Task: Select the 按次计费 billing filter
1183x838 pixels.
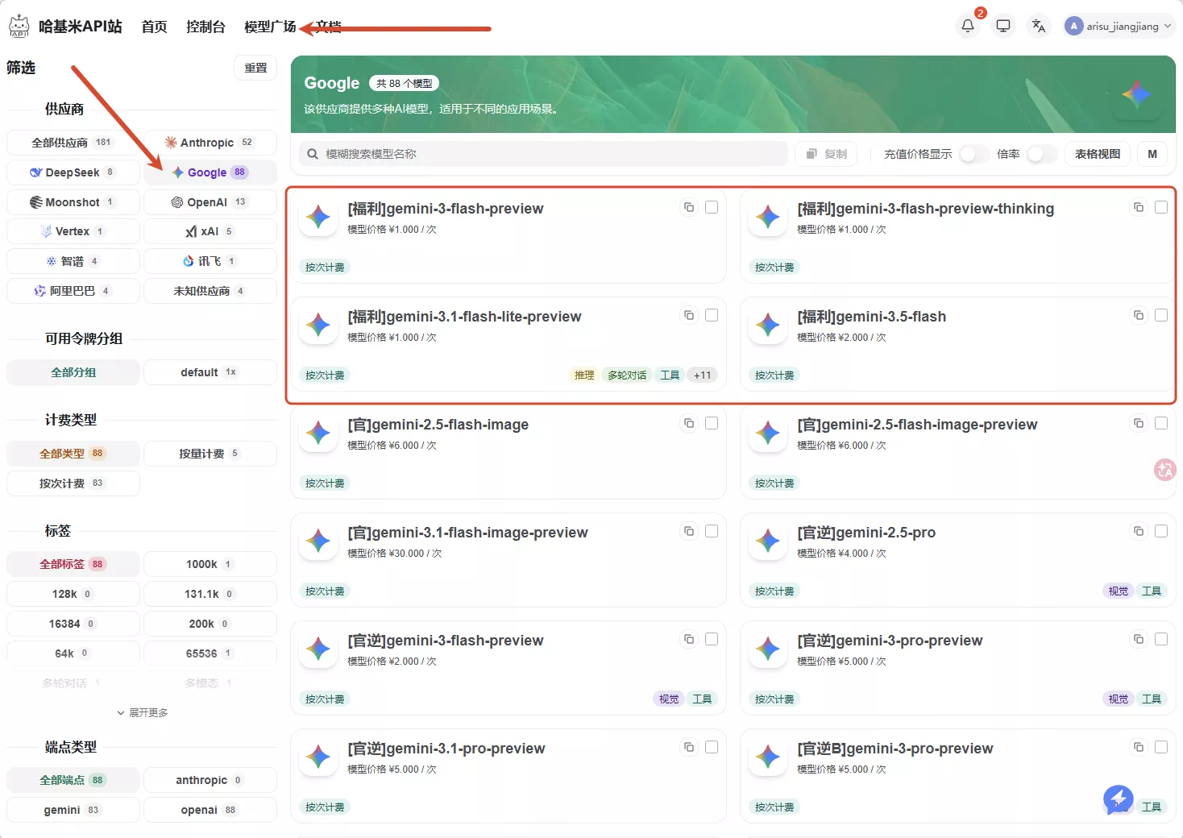Action: pyautogui.click(x=73, y=483)
